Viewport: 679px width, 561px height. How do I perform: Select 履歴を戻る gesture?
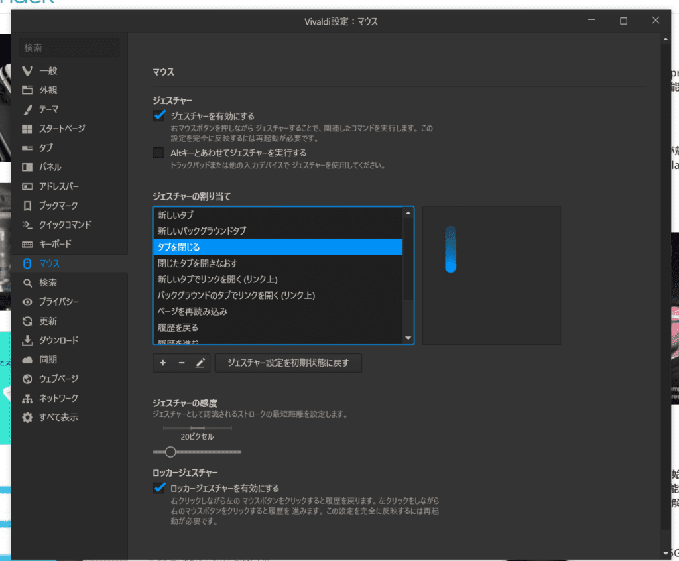point(278,327)
